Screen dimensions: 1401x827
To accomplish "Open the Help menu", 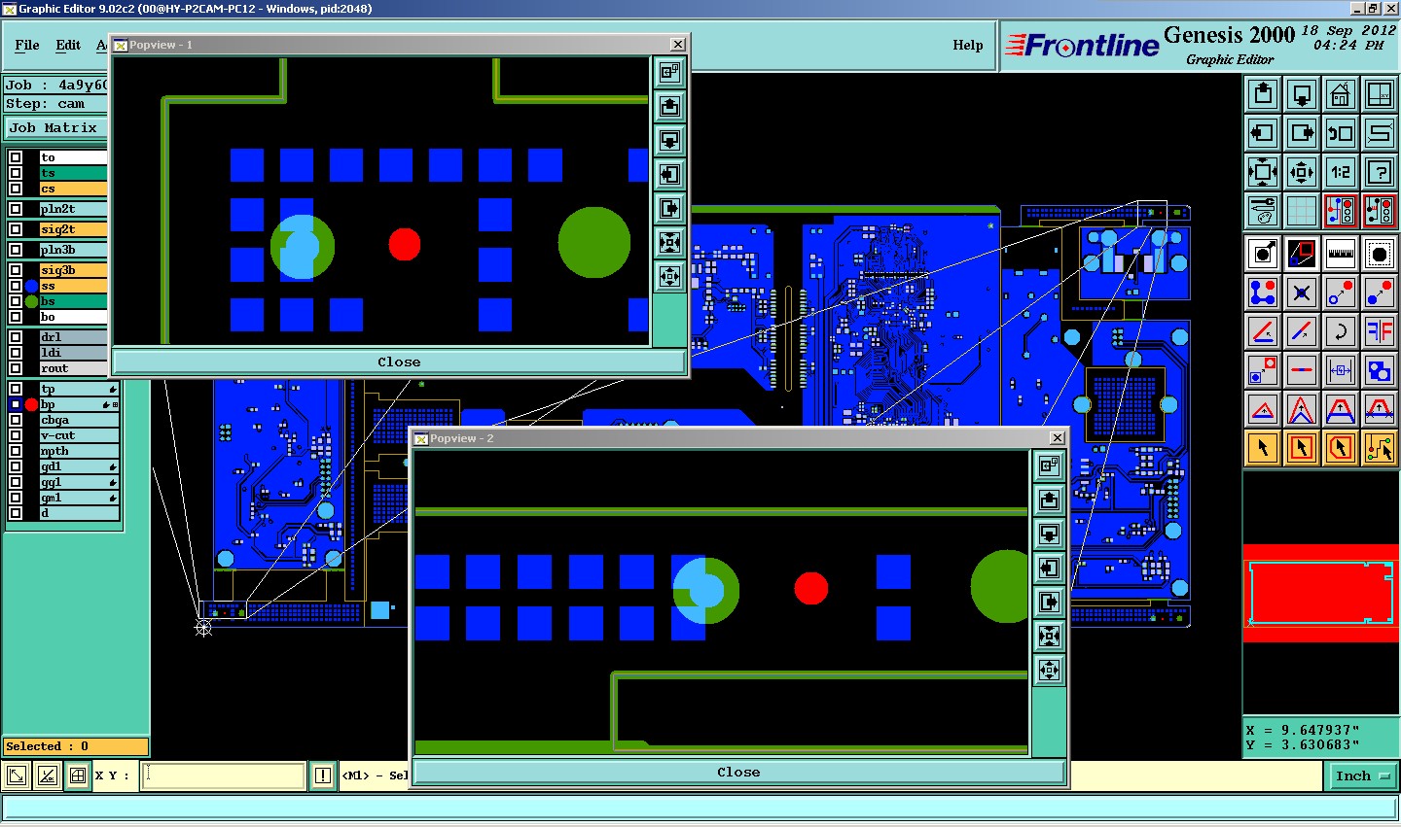I will (x=967, y=45).
